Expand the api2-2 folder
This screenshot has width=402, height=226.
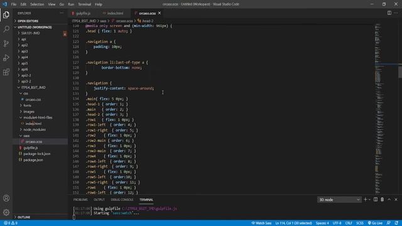(x=26, y=75)
